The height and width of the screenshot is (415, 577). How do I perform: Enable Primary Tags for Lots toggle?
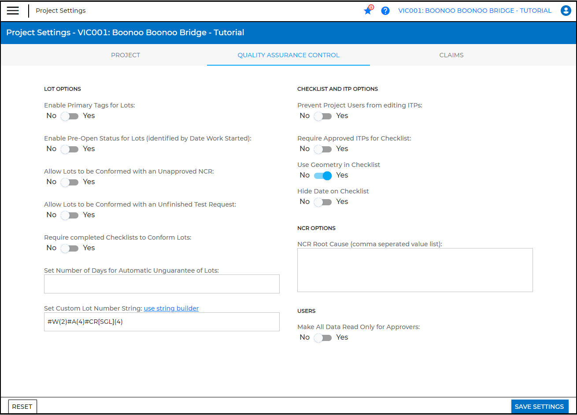pyautogui.click(x=70, y=116)
